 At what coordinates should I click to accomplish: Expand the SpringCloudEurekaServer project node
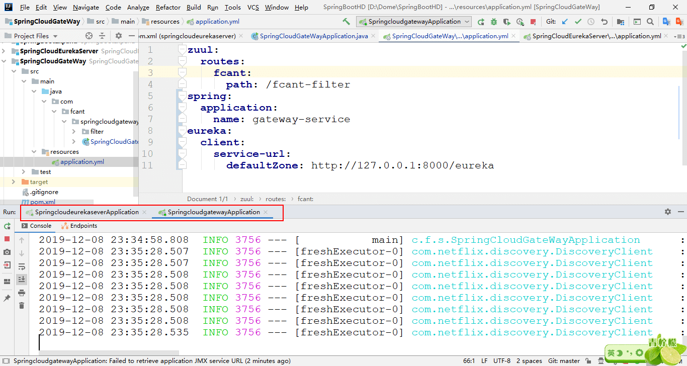4,51
